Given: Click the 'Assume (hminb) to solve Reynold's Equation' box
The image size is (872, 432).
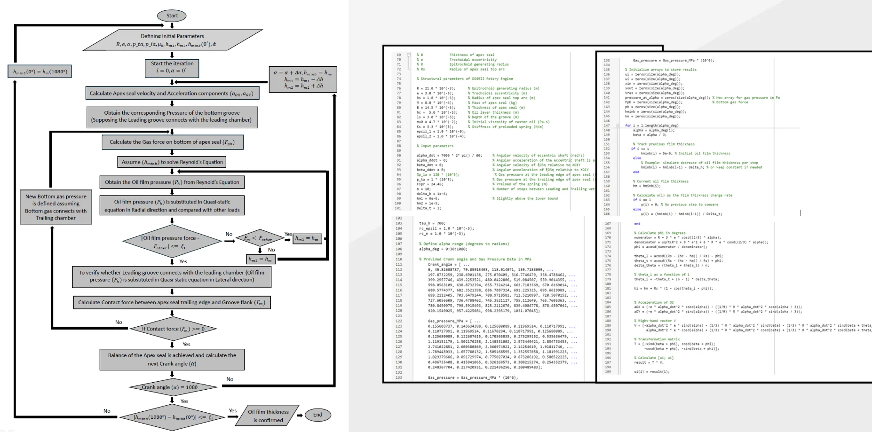Looking at the screenshot, I should pos(172,162).
